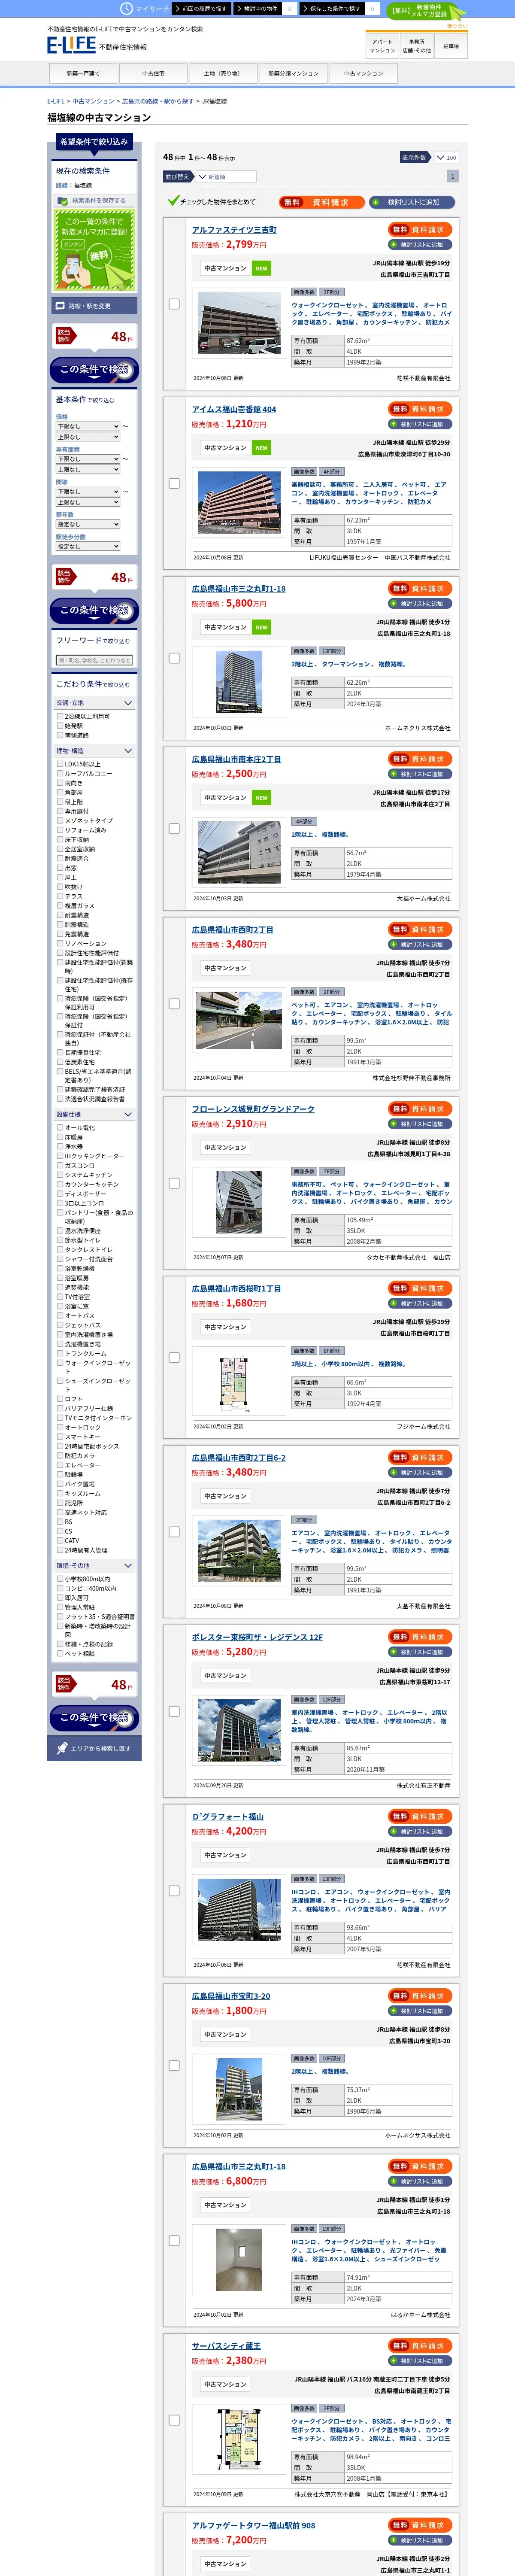Open アルファステイツ三吉町 listing link
Screen dimensions: 515x2576
point(234,230)
